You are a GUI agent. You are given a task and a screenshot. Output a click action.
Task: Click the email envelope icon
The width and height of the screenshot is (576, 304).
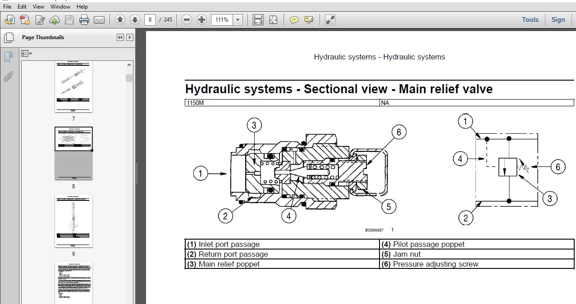tap(99, 20)
